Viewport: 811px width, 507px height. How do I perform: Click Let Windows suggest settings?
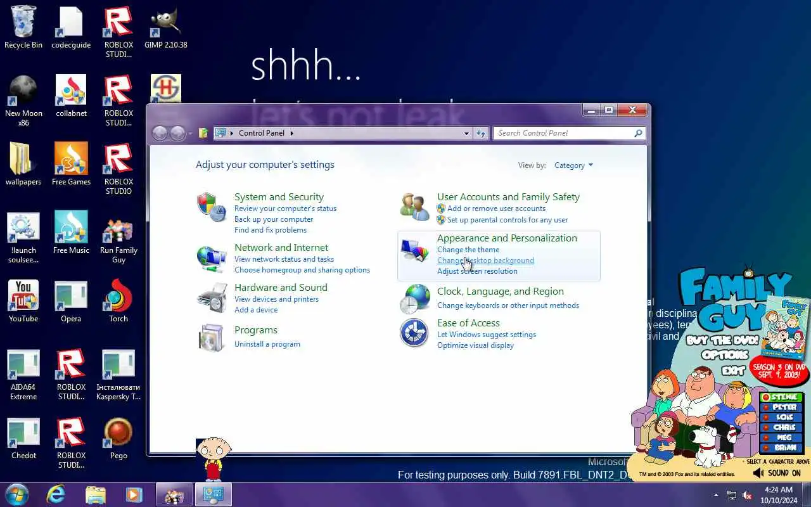tap(487, 335)
